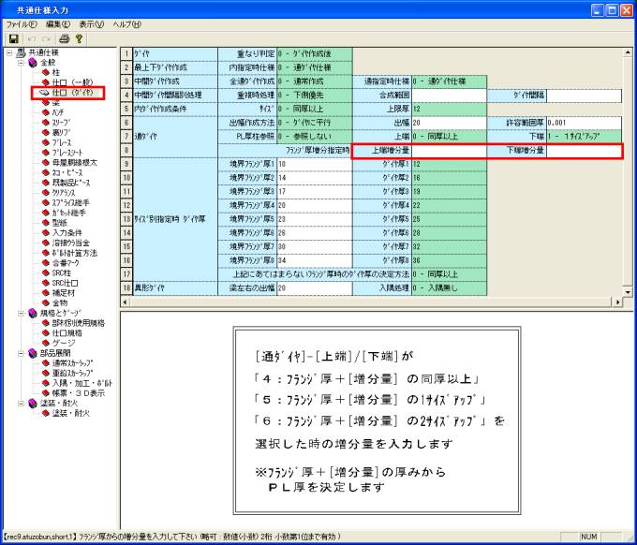The image size is (637, 545).
Task: Open the 重なり判定 selection cell in row 1
Action: click(x=315, y=54)
